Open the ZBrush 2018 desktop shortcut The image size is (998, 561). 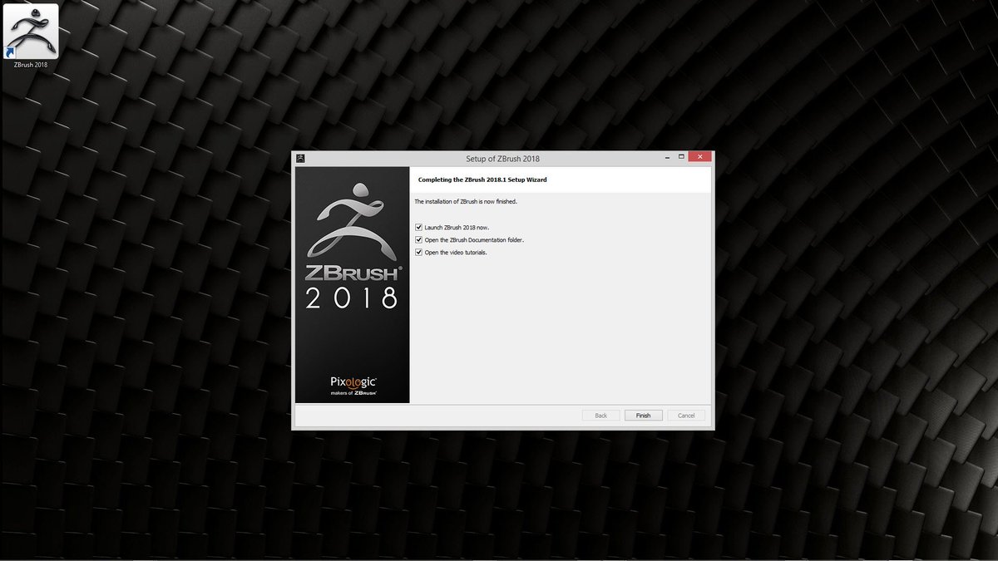point(31,36)
